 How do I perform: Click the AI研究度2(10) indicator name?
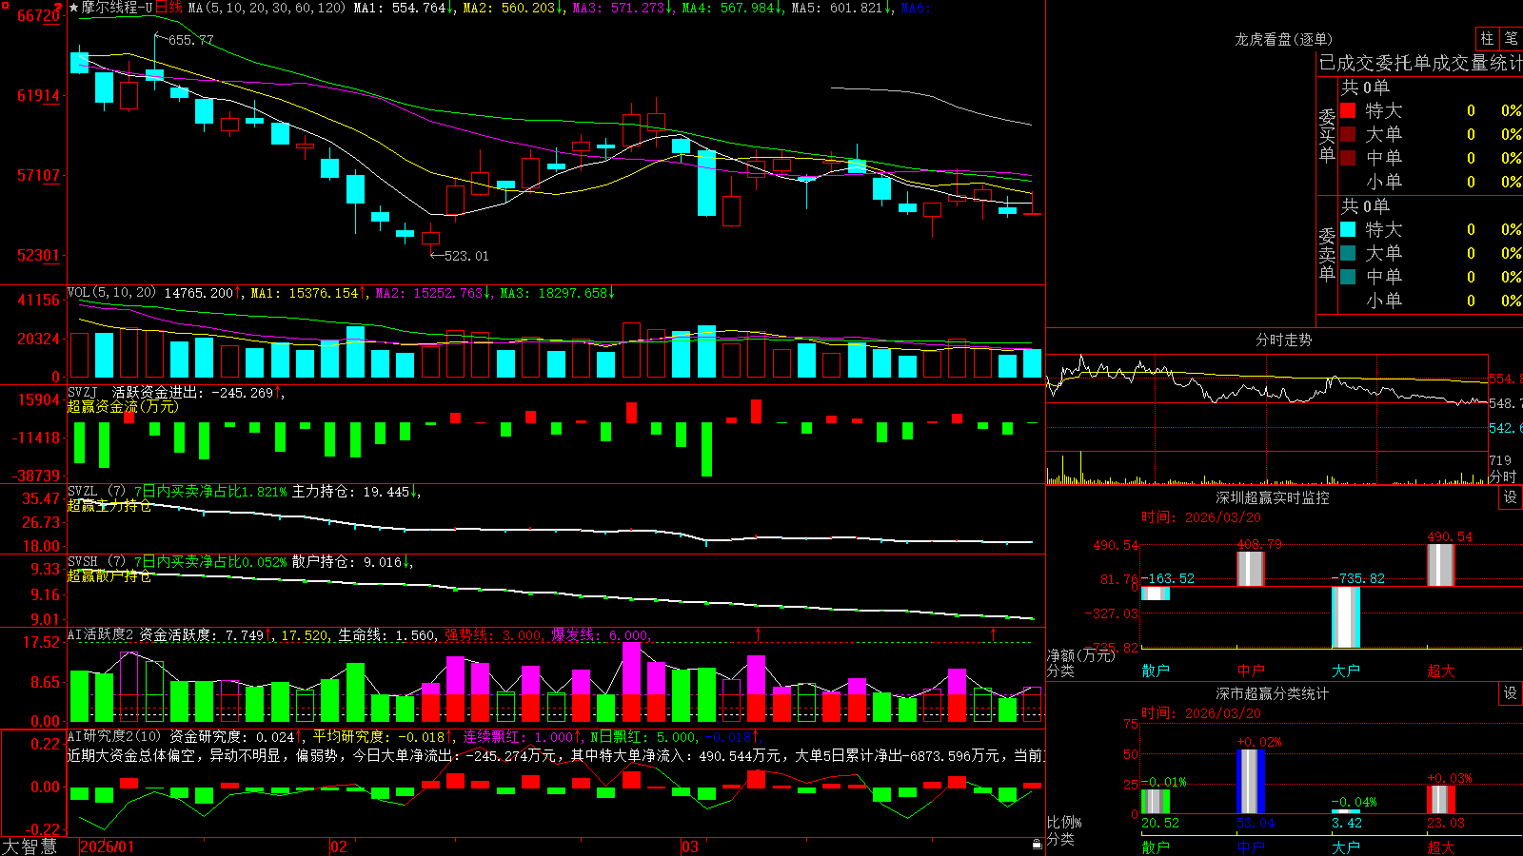point(114,736)
